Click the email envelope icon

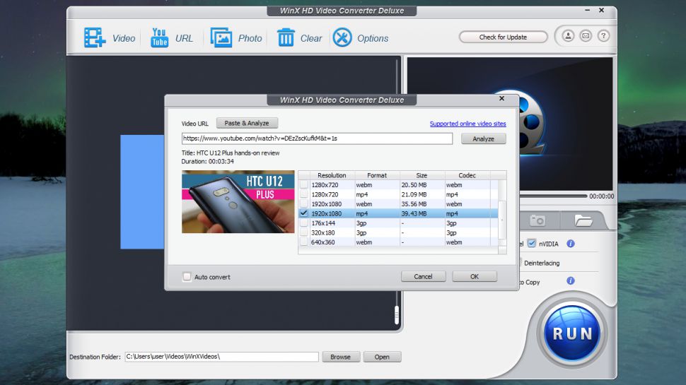(x=585, y=36)
